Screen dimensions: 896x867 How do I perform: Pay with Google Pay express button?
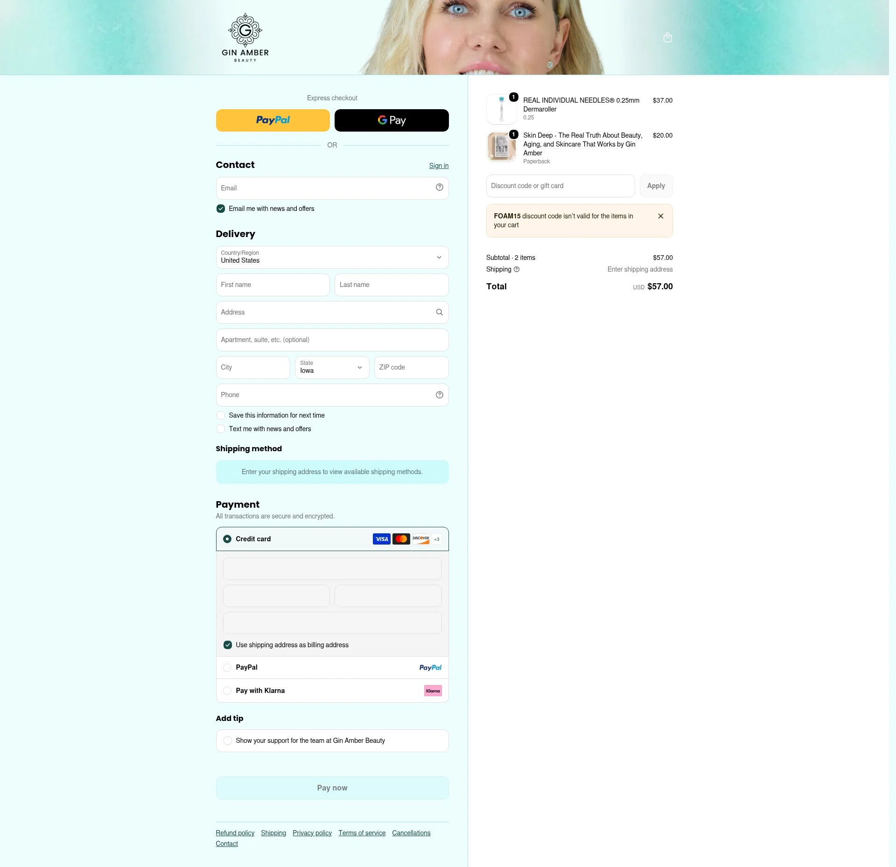pos(392,120)
